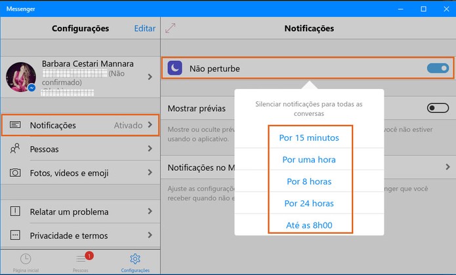
Task: Click the purple moon Não perturbe icon
Action: (175, 68)
